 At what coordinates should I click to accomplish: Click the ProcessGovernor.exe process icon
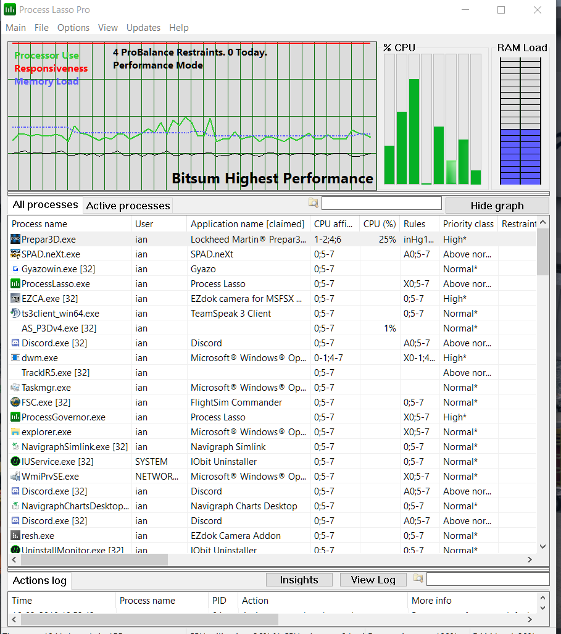(x=15, y=417)
